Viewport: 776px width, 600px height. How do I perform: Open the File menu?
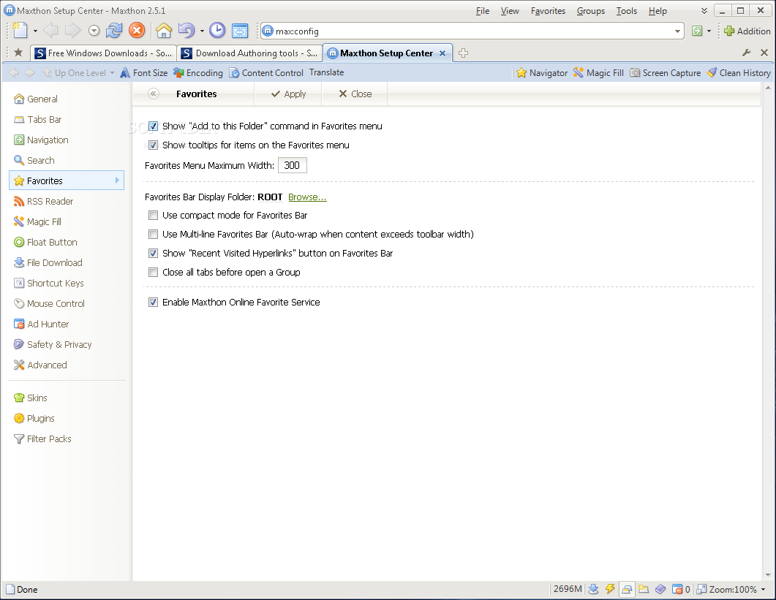click(483, 11)
